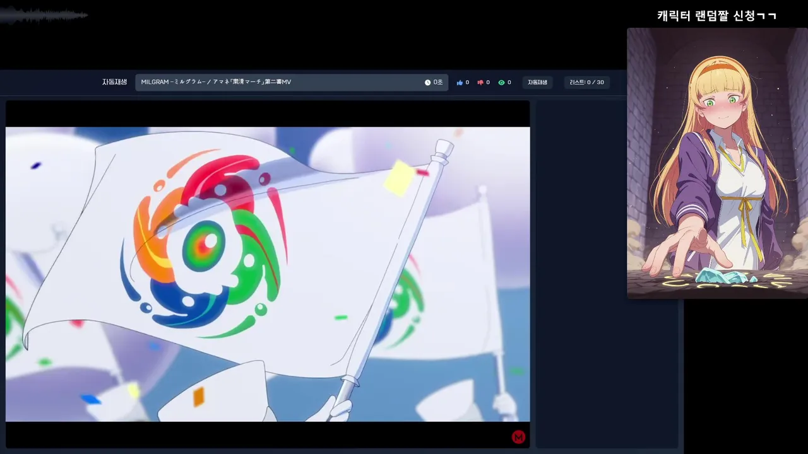Click the thumbs-down dislike icon
This screenshot has height=454, width=808.
click(480, 83)
